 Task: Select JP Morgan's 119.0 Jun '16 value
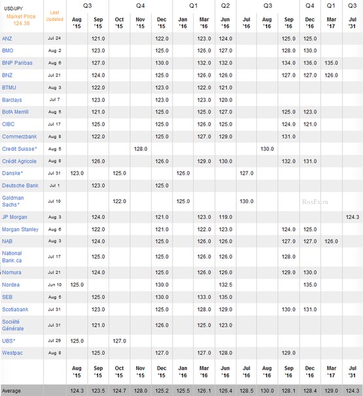point(226,217)
